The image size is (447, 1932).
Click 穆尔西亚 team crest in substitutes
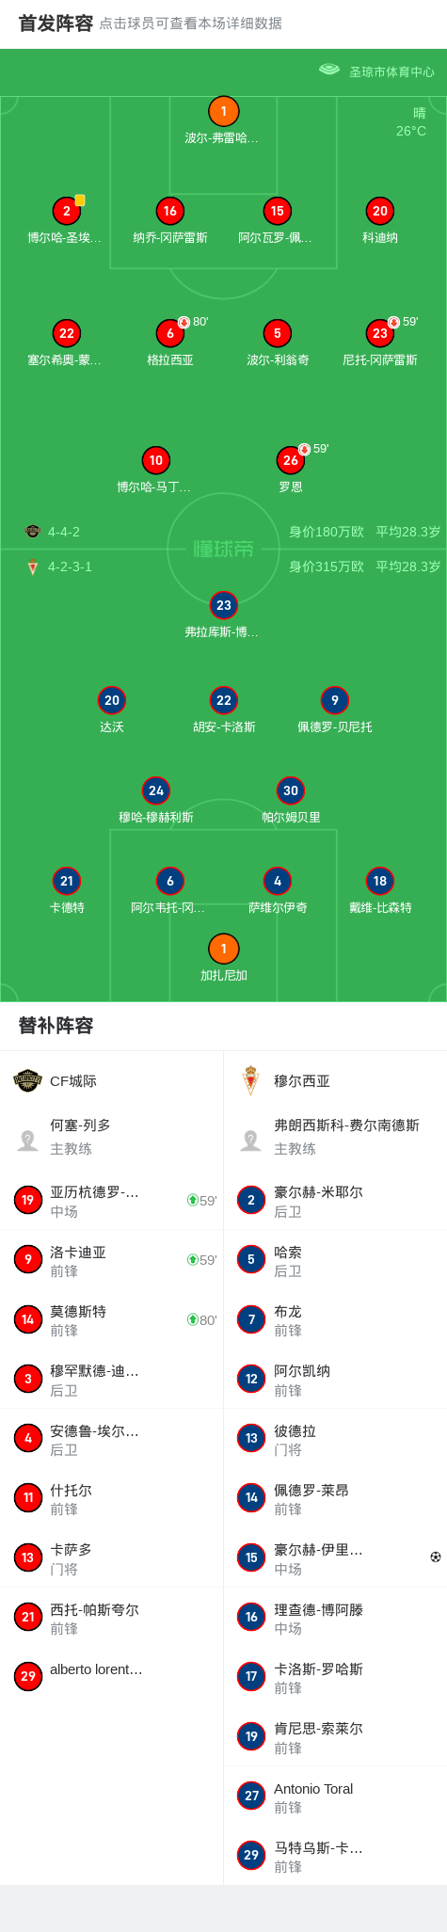[x=250, y=1080]
